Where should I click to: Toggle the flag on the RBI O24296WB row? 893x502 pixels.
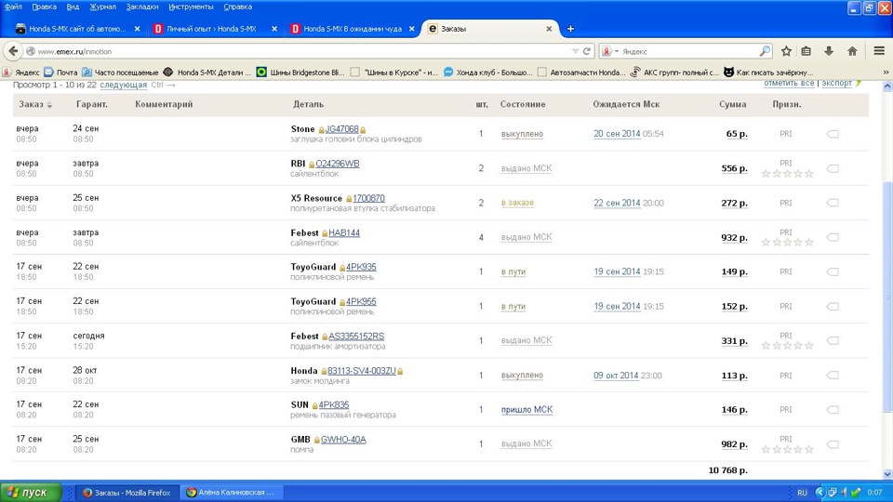pos(833,168)
